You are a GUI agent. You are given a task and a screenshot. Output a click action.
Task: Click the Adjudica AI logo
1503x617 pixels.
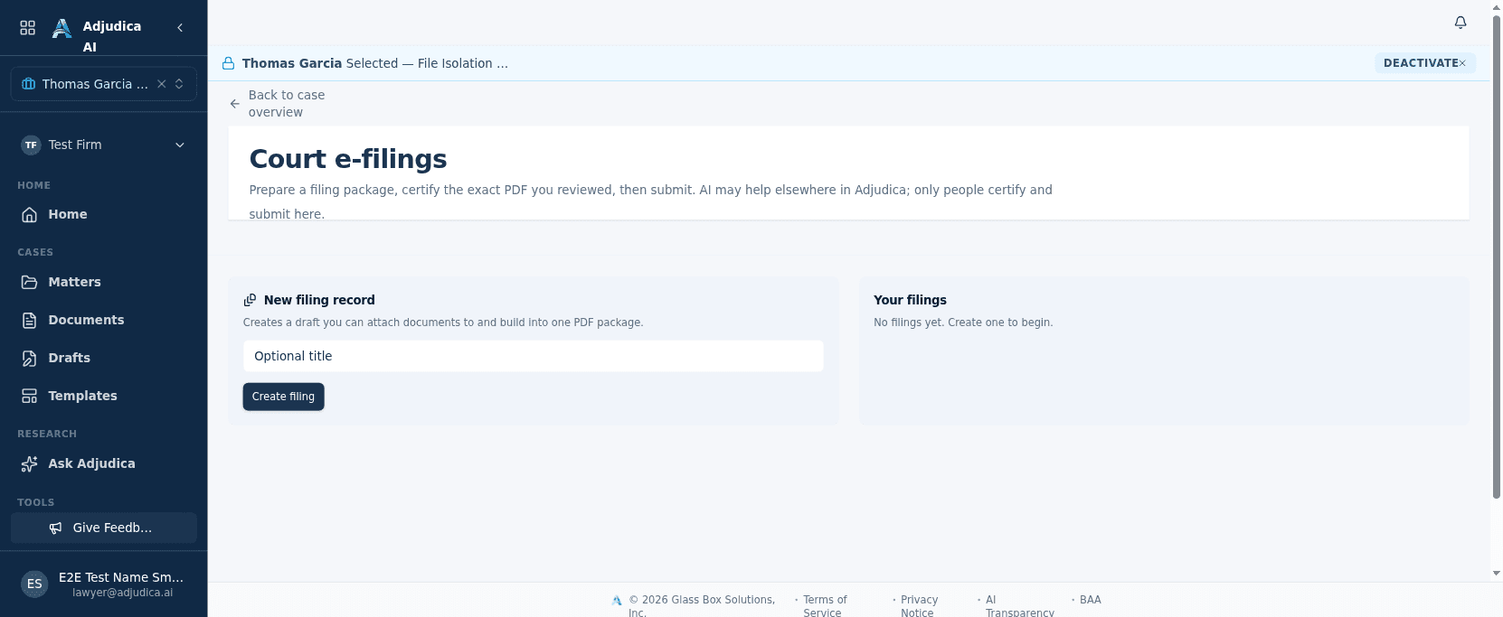[61, 29]
